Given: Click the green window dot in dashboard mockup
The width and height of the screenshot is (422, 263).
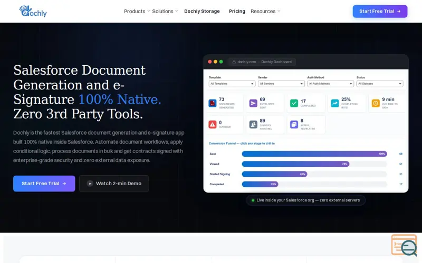Looking at the screenshot, I should 221,62.
